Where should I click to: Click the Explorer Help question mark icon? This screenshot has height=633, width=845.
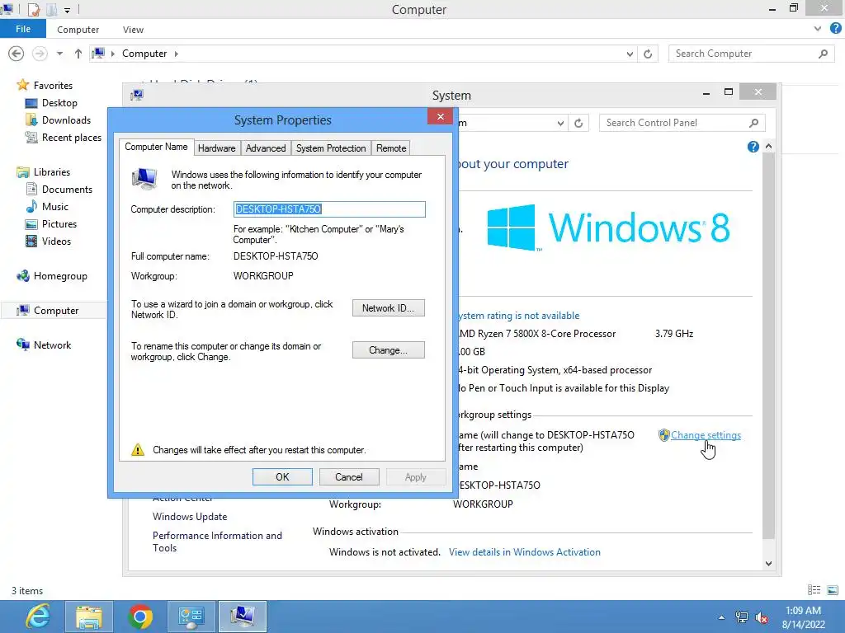(x=835, y=29)
